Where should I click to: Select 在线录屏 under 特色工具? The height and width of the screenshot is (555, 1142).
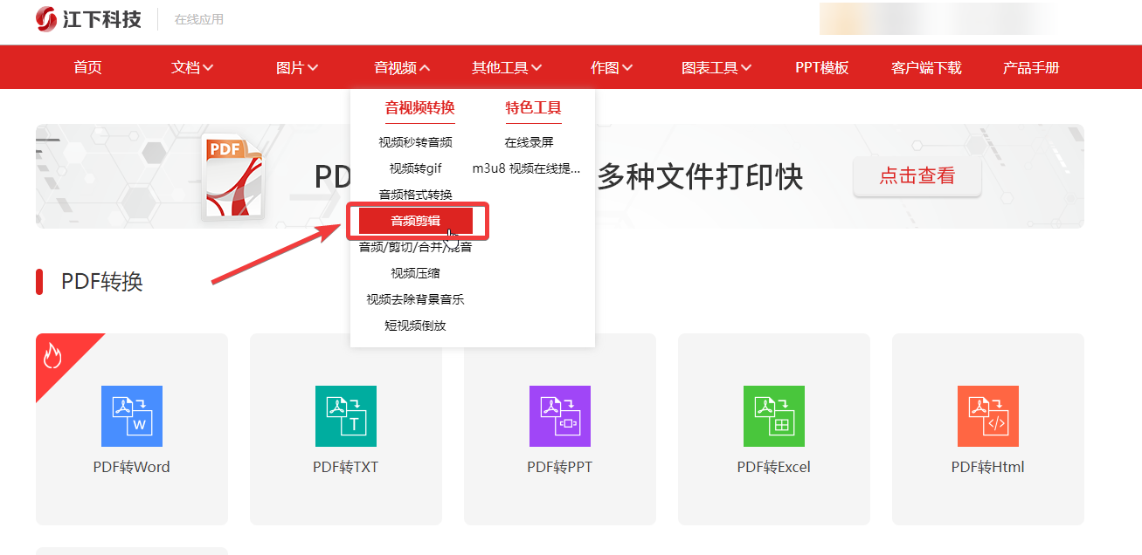coord(529,142)
